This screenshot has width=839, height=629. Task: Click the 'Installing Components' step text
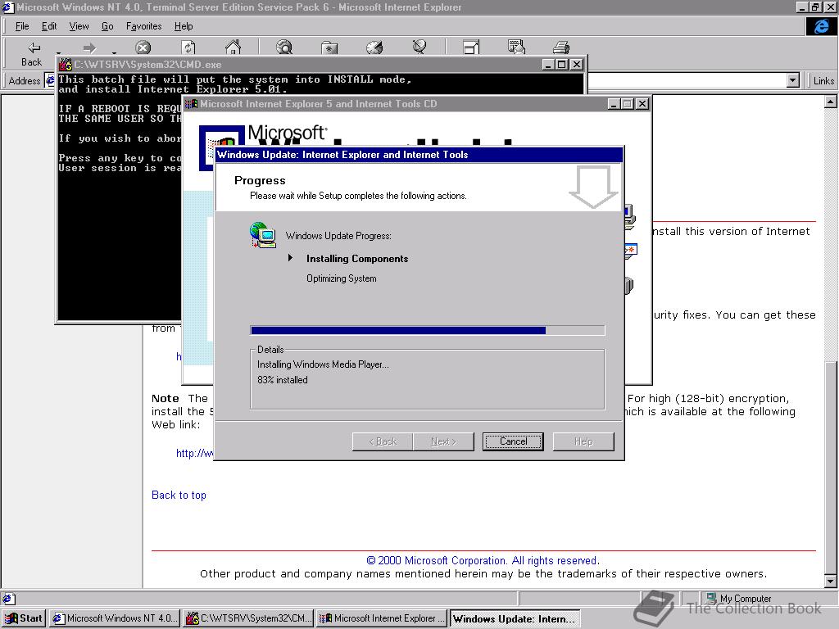pyautogui.click(x=357, y=259)
